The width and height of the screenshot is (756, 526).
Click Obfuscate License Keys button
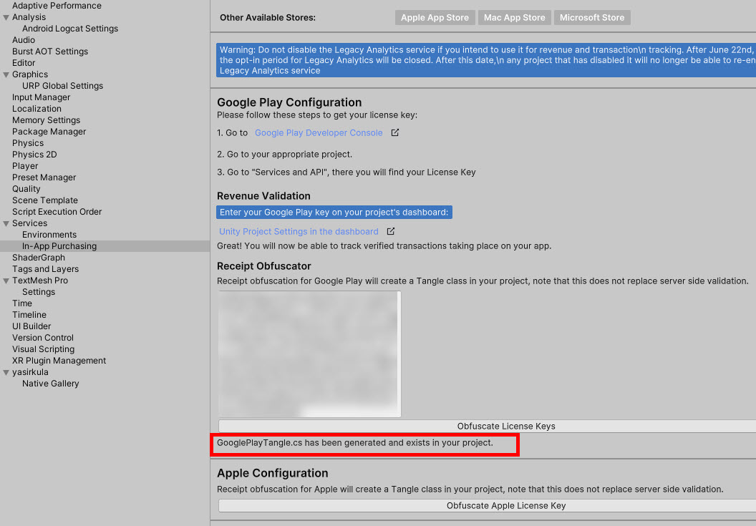(487, 427)
